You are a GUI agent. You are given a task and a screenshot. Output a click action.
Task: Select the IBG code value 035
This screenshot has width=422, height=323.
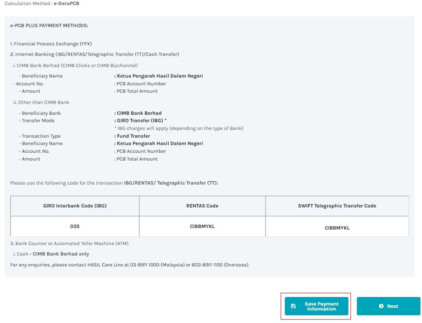[74, 226]
